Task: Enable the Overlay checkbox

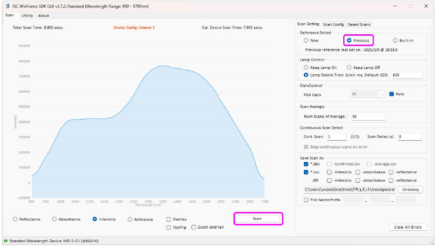Action: coord(168,219)
